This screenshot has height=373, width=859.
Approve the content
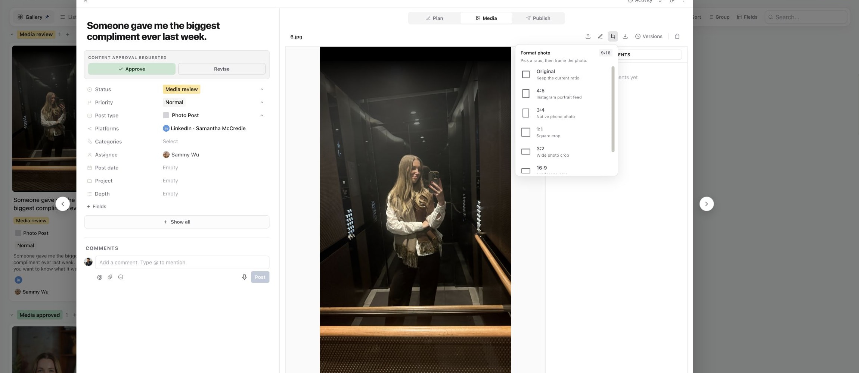click(x=132, y=69)
